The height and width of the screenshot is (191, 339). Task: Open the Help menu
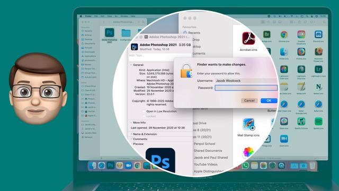pos(133,16)
